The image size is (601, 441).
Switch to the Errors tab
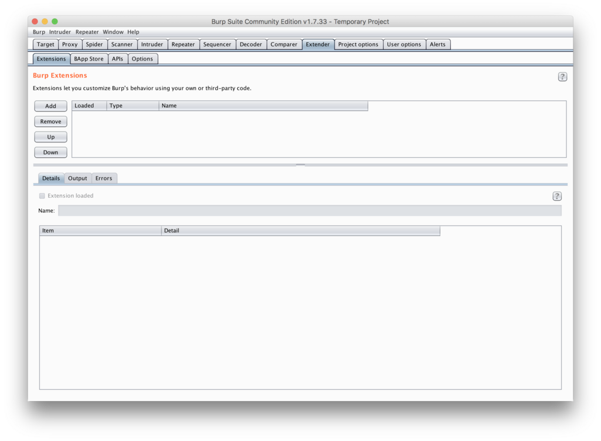(103, 179)
